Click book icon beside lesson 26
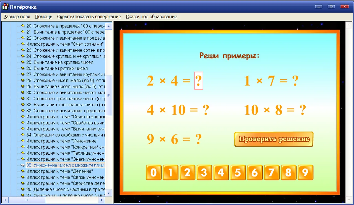Viewport: 354px width, 205px height. tap(23, 68)
